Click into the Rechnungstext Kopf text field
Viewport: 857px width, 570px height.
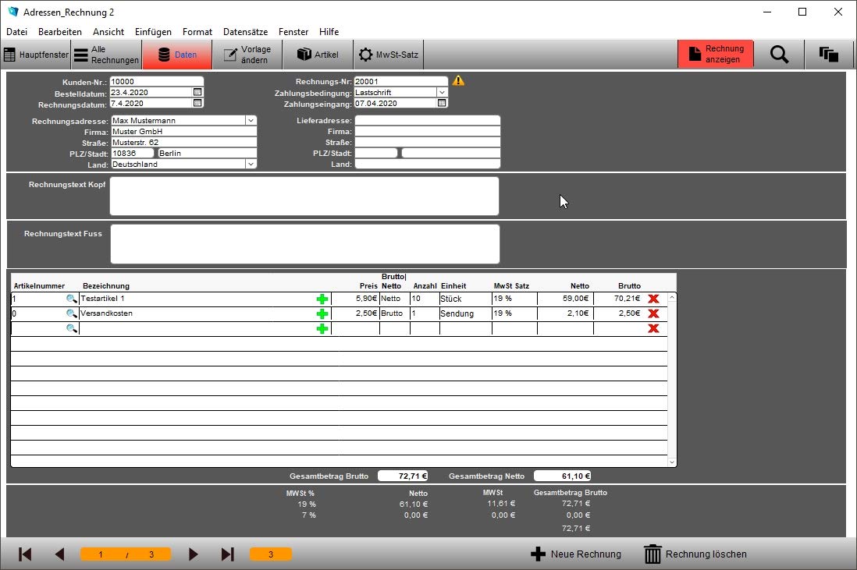point(304,196)
